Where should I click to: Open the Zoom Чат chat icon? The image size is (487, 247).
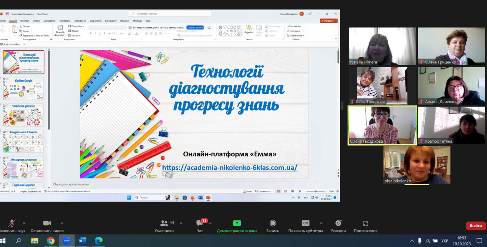(199, 223)
